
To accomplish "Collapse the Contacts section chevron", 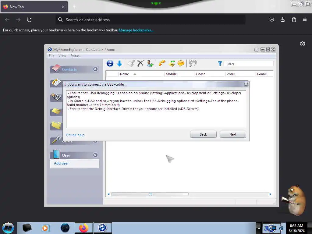I will click(95, 69).
